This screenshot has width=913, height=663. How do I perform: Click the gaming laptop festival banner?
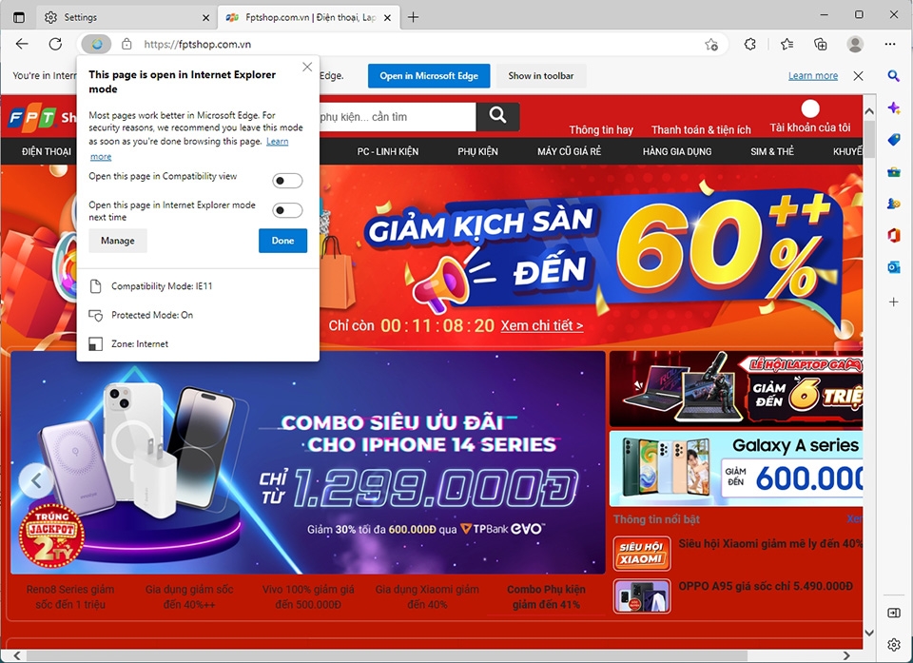tap(736, 389)
